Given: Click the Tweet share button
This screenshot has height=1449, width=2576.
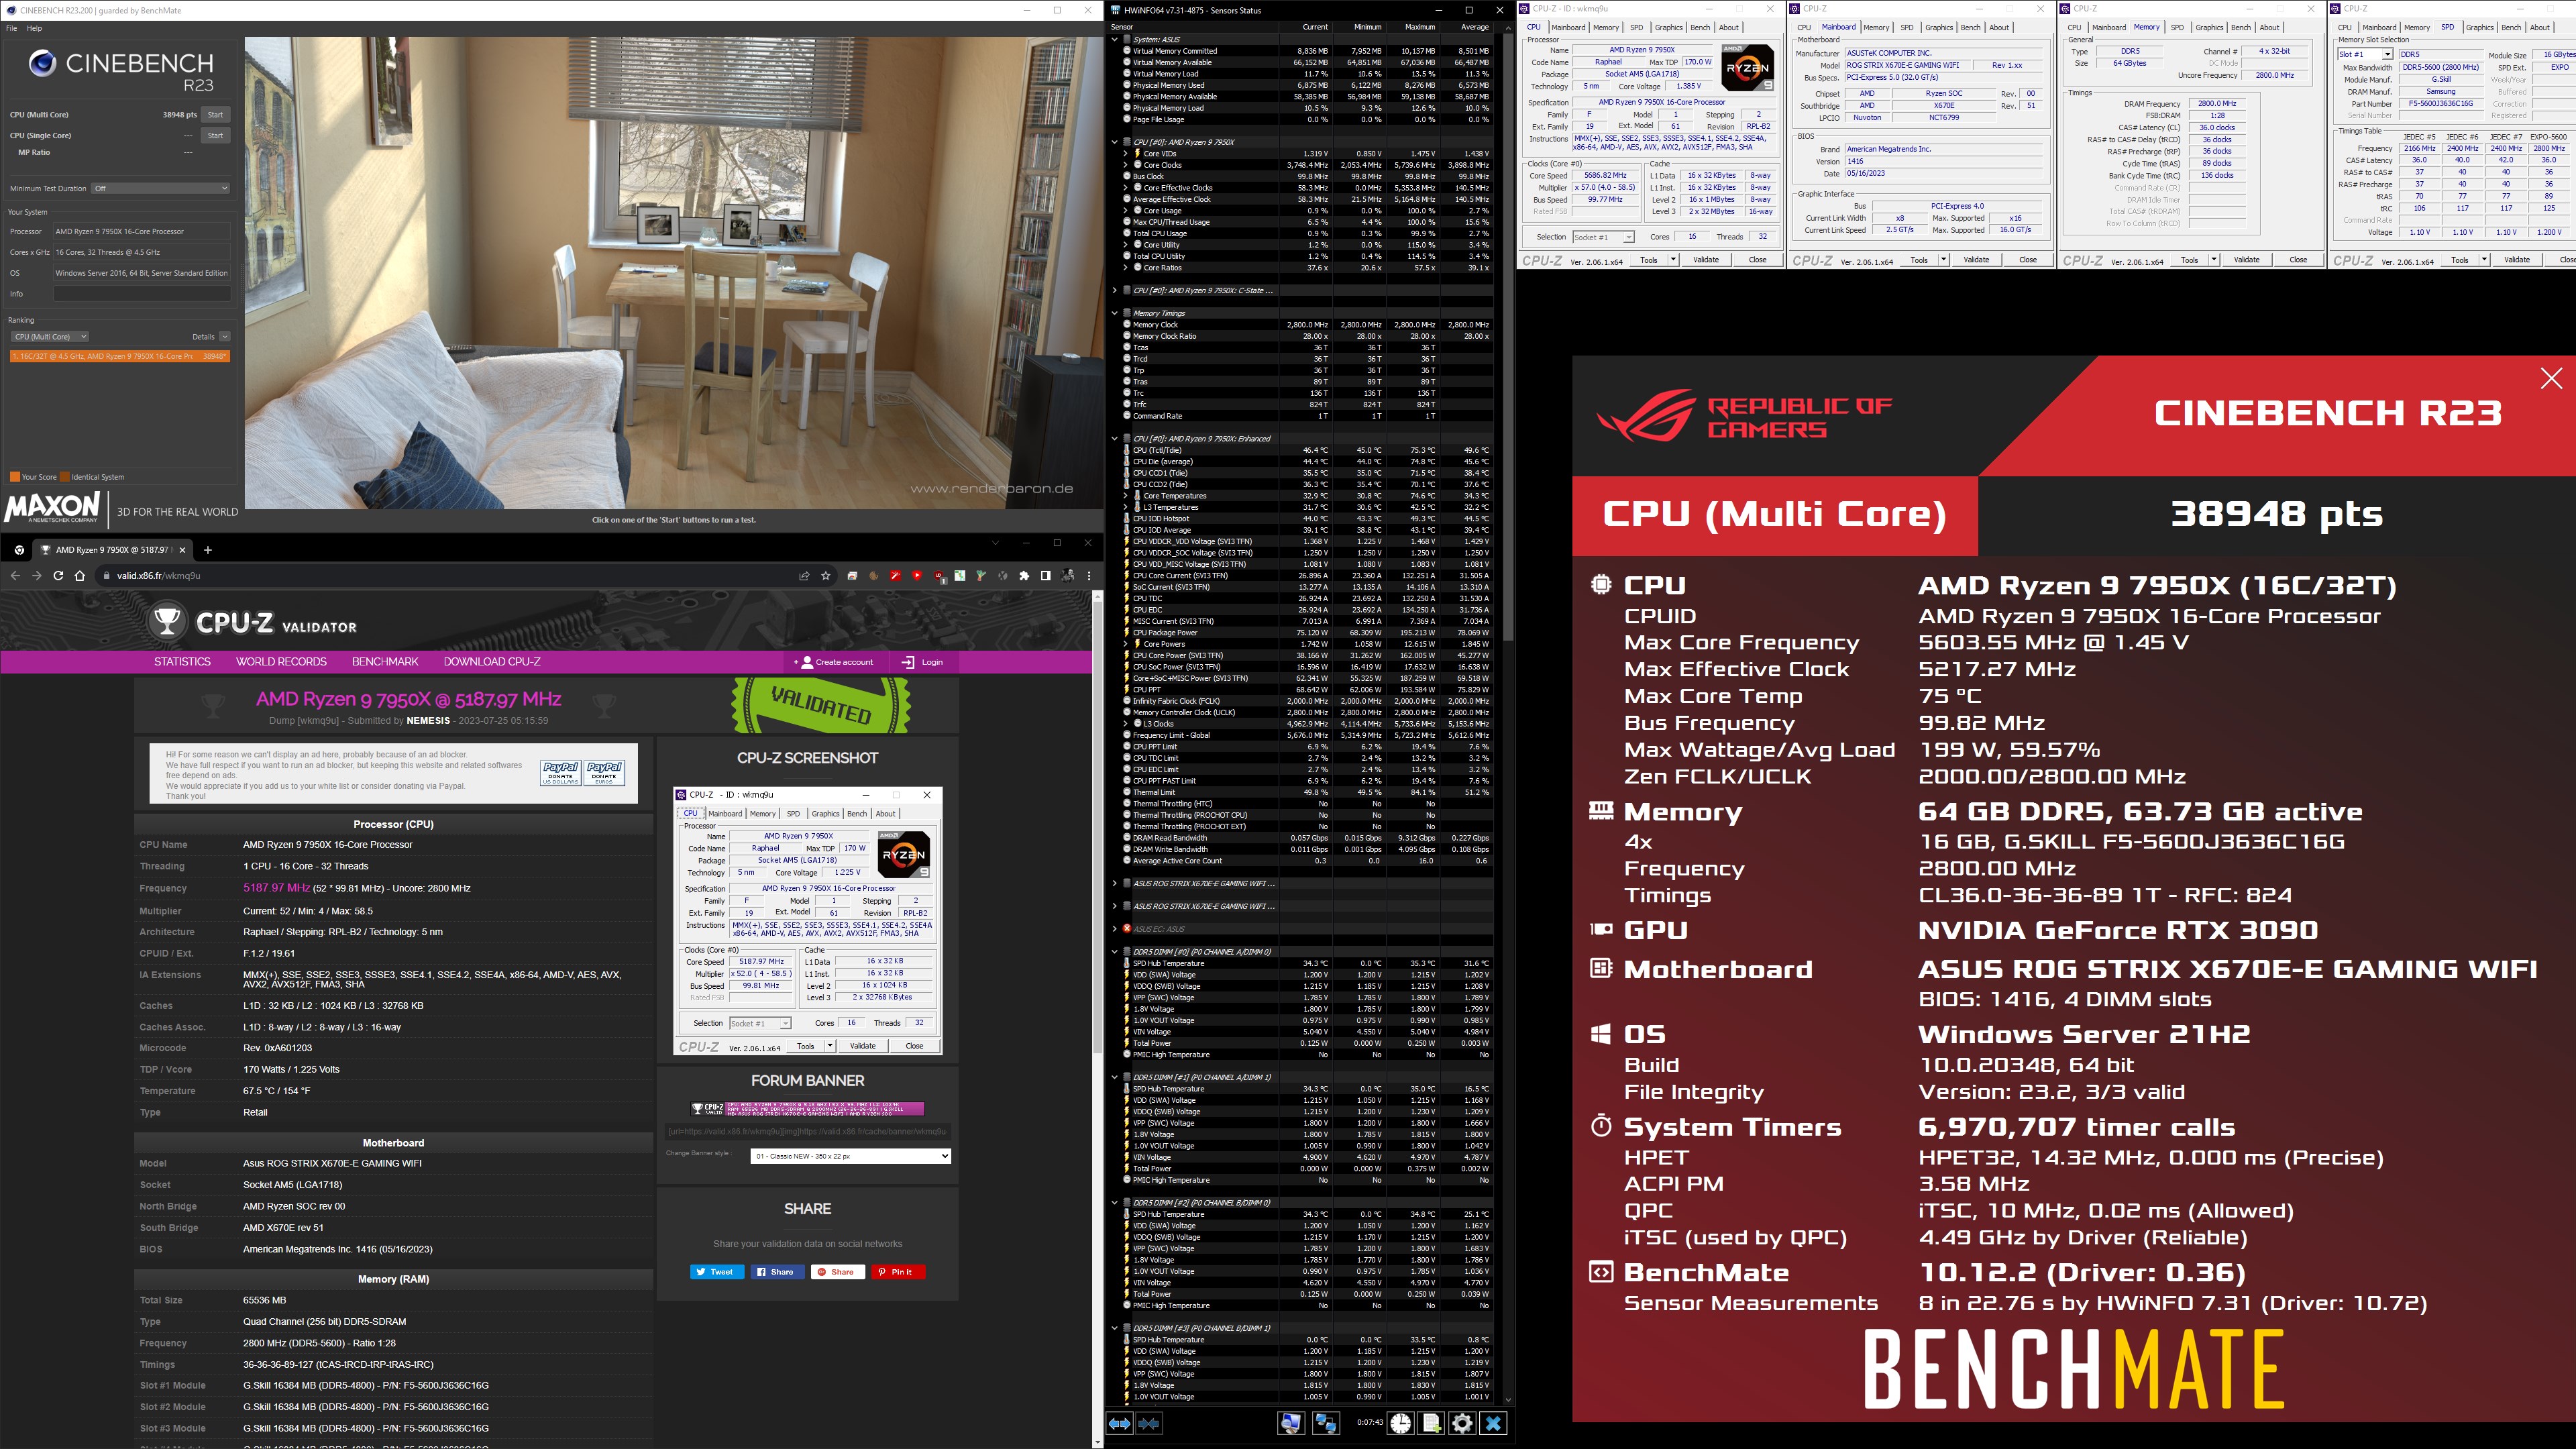Looking at the screenshot, I should pos(717,1272).
